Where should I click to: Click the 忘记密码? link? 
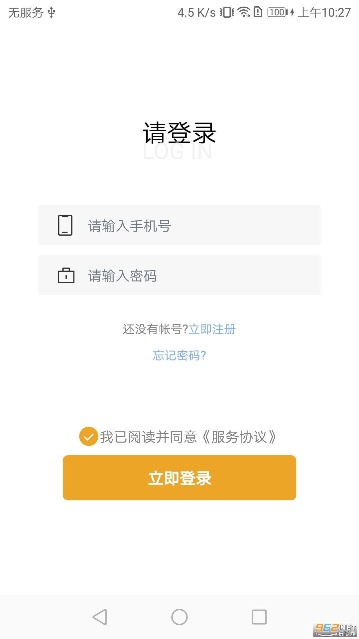(x=179, y=355)
